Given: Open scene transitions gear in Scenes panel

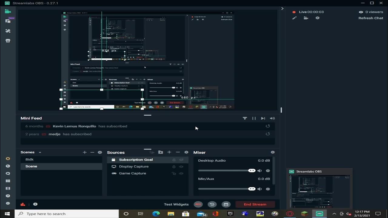Looking at the screenshot, I should click(100, 152).
